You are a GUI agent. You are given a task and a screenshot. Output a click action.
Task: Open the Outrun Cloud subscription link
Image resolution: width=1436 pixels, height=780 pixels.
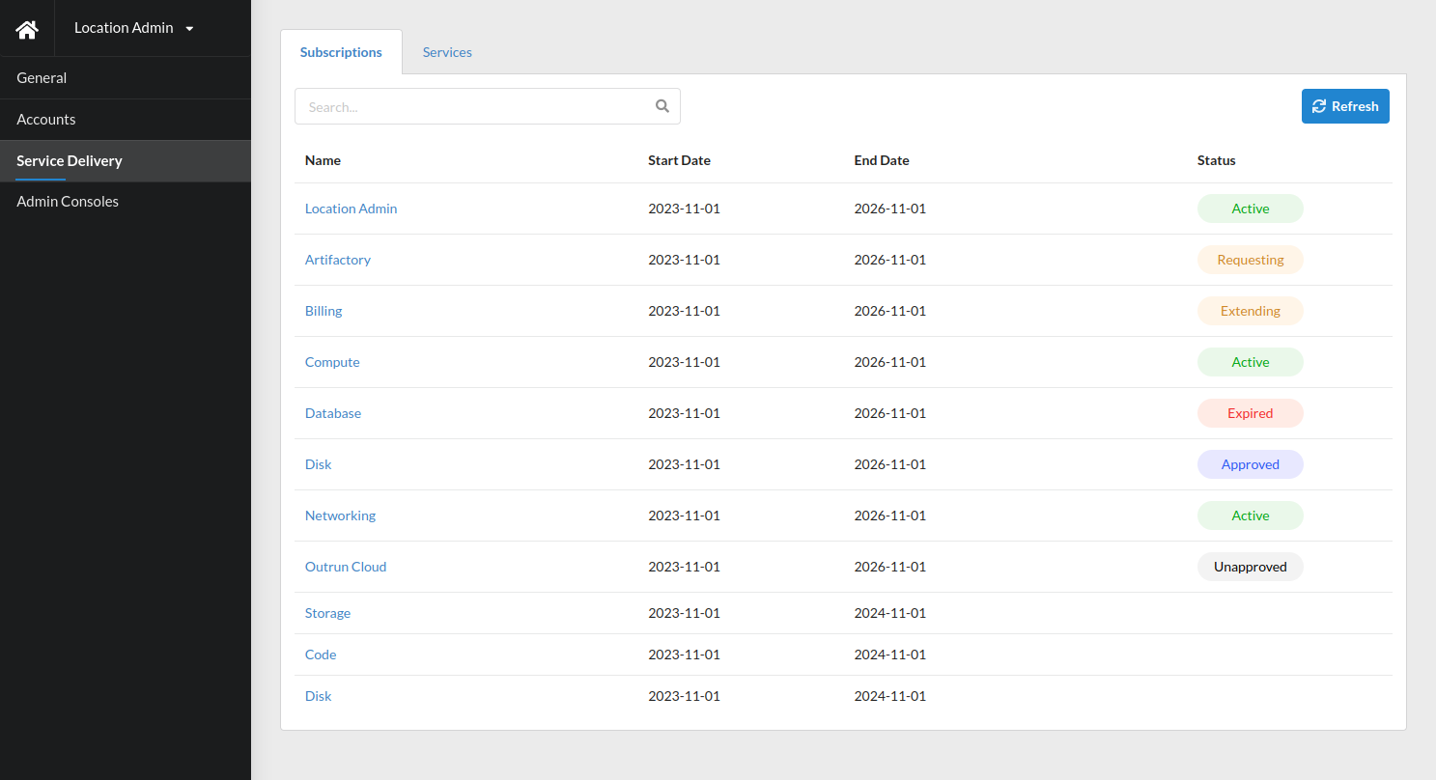point(346,567)
